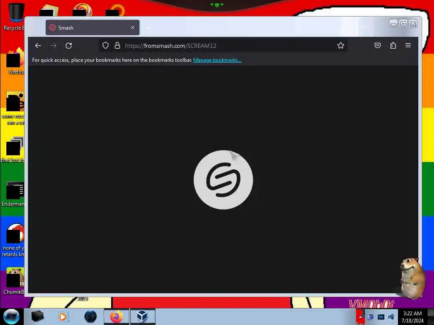Minimize the Firefox window
Image resolution: width=434 pixels, height=325 pixels.
coord(393,24)
